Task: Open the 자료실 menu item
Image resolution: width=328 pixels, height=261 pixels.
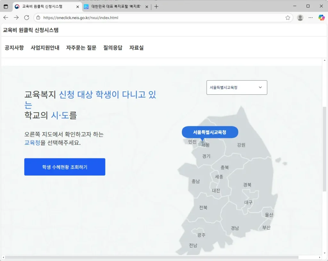Action: (136, 47)
